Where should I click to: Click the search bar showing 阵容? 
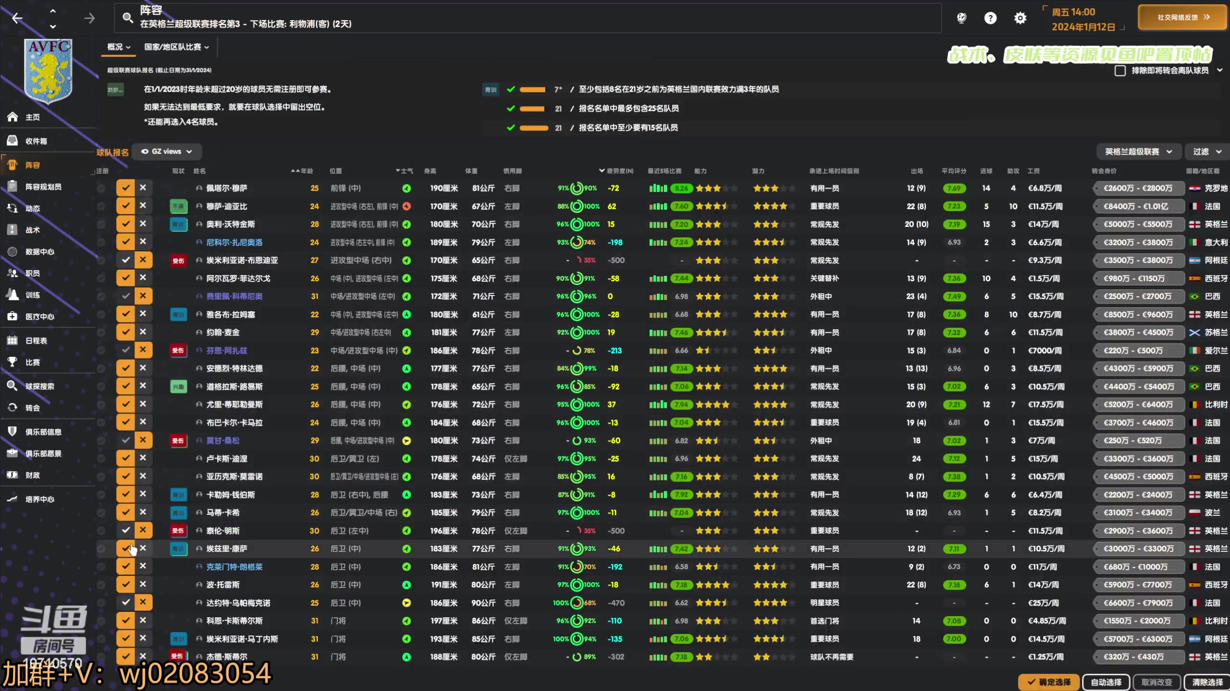(528, 18)
